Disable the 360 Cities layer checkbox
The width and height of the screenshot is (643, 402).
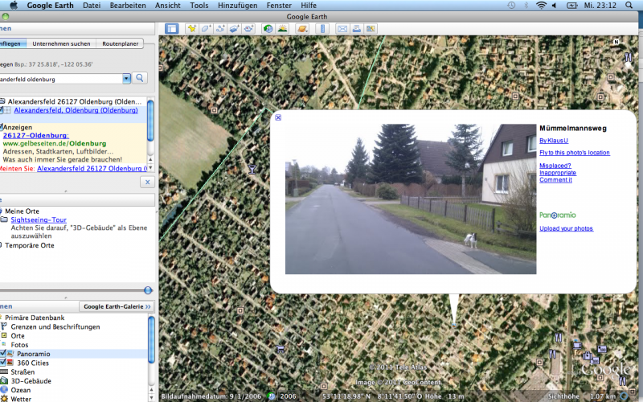tap(2, 363)
